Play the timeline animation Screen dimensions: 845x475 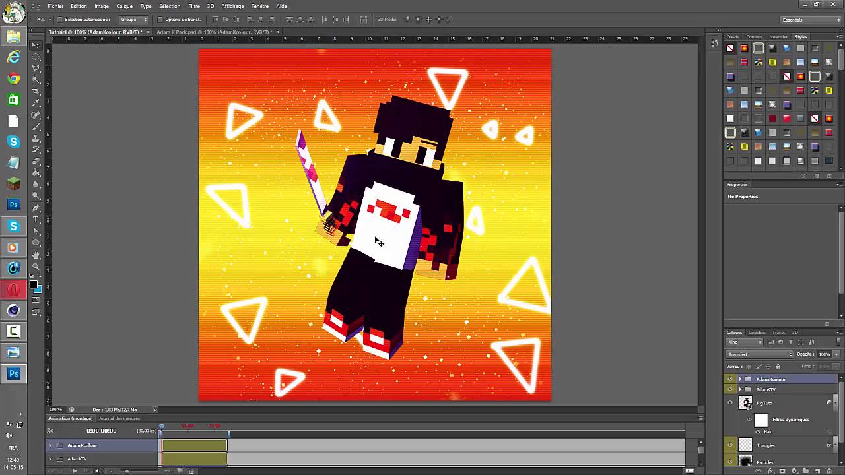pyautogui.click(x=75, y=470)
